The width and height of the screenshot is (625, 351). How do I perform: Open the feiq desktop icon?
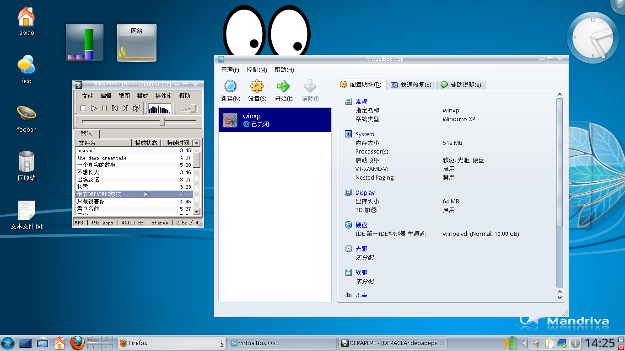point(27,69)
